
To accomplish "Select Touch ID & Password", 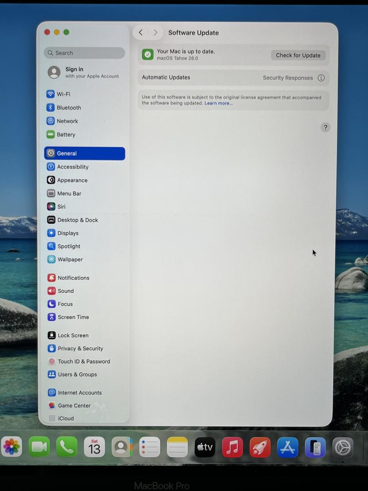I will pos(85,361).
